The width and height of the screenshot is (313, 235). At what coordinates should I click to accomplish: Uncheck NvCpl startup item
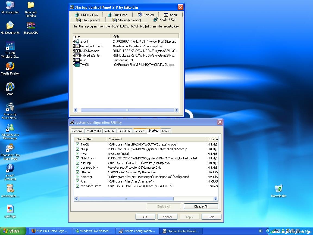pyautogui.click(x=77, y=149)
